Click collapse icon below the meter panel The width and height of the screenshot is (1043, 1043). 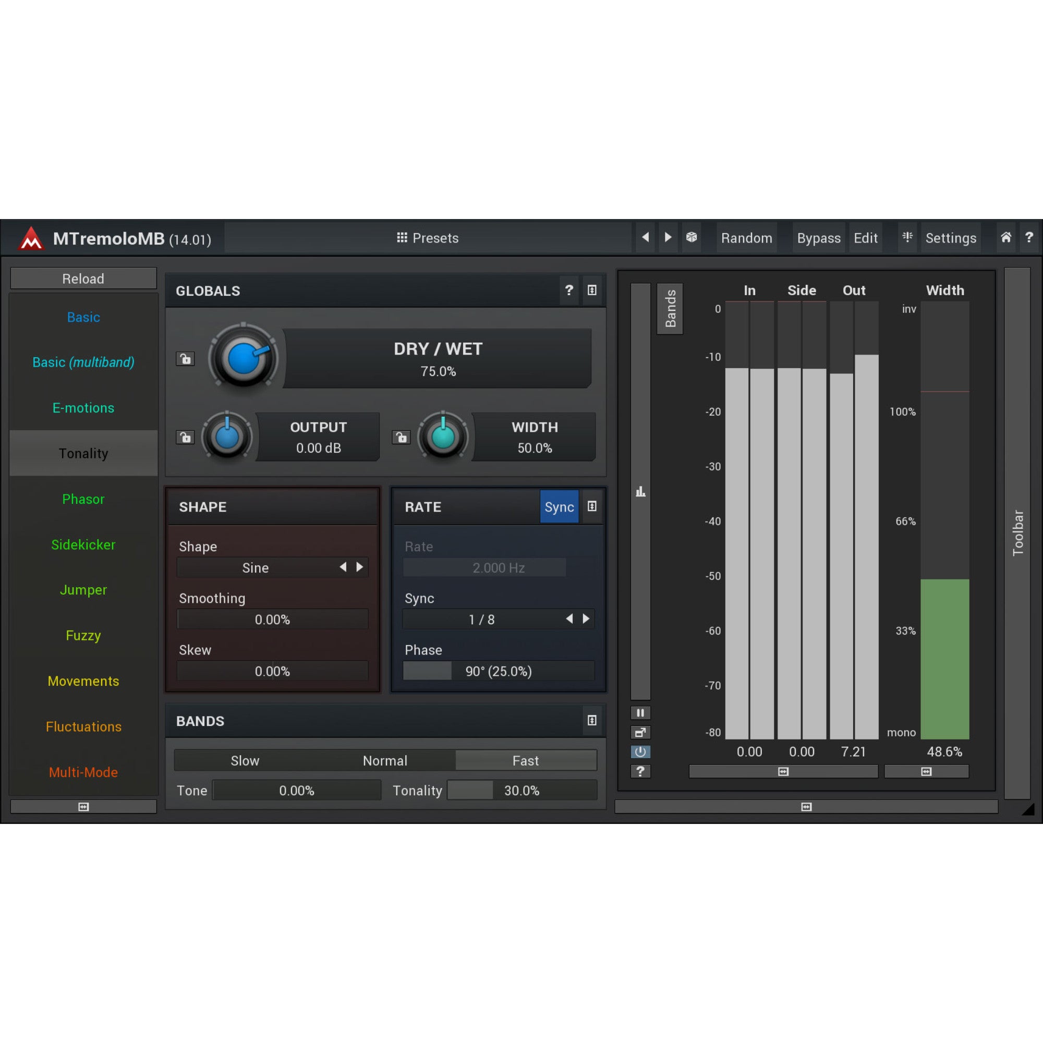click(807, 807)
